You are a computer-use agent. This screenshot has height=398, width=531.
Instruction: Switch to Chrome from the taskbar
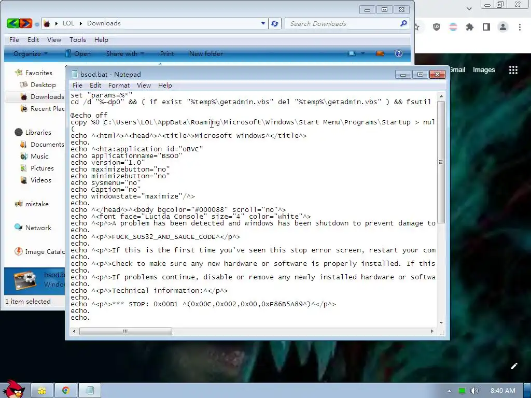pyautogui.click(x=66, y=391)
